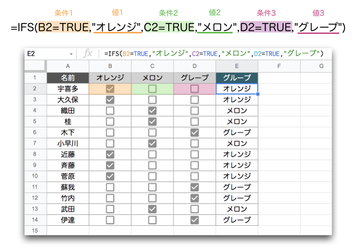Viewport: 355px width, 248px height.
Task: Uncheck the グレープ checkbox for 木下
Action: pyautogui.click(x=195, y=132)
